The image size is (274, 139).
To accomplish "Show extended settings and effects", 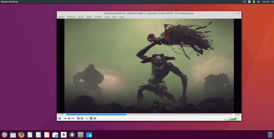I will point(82,118).
